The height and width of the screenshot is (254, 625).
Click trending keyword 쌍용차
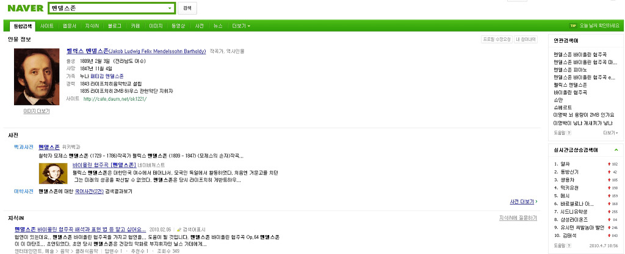[x=567, y=180]
